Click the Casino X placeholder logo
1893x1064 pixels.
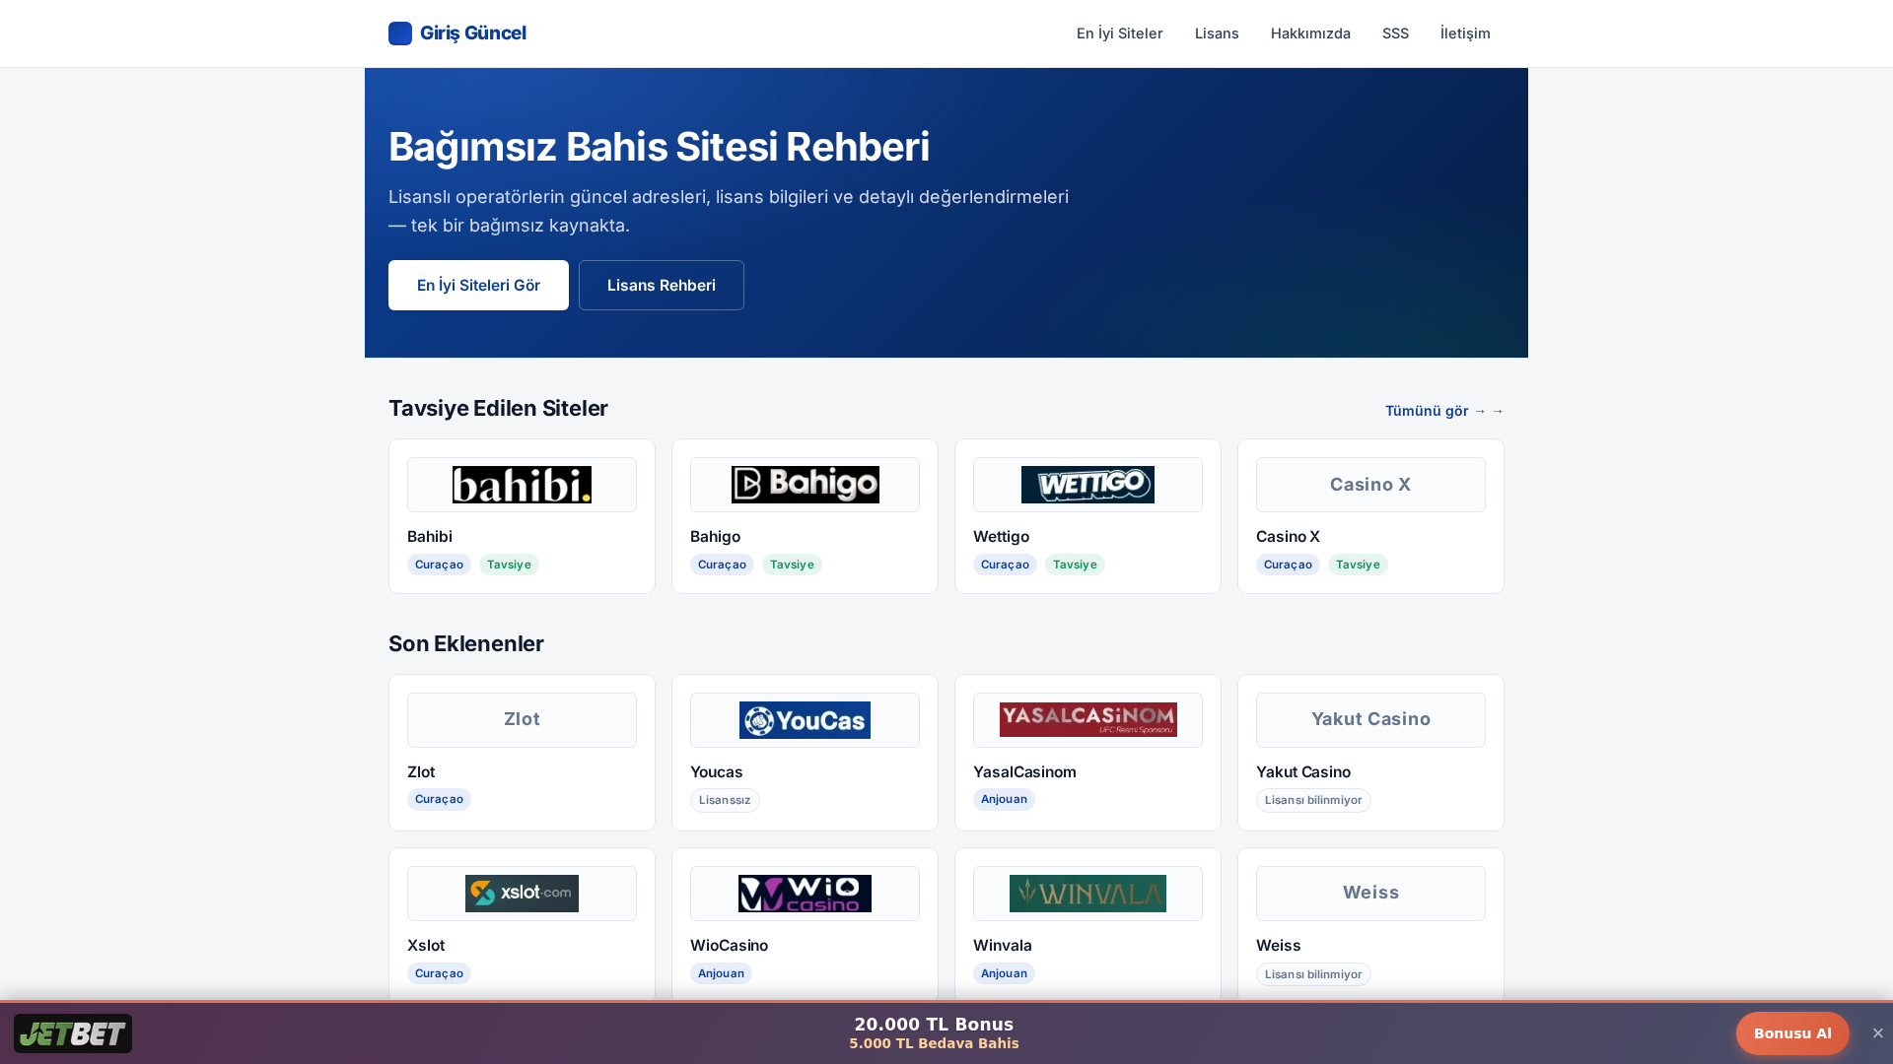(x=1370, y=485)
